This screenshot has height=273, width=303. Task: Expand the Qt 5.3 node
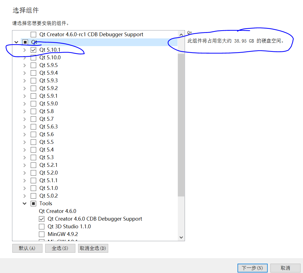pyautogui.click(x=25, y=157)
